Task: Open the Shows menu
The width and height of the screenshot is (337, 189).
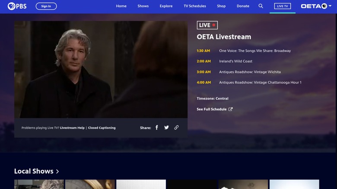Action: tap(143, 6)
